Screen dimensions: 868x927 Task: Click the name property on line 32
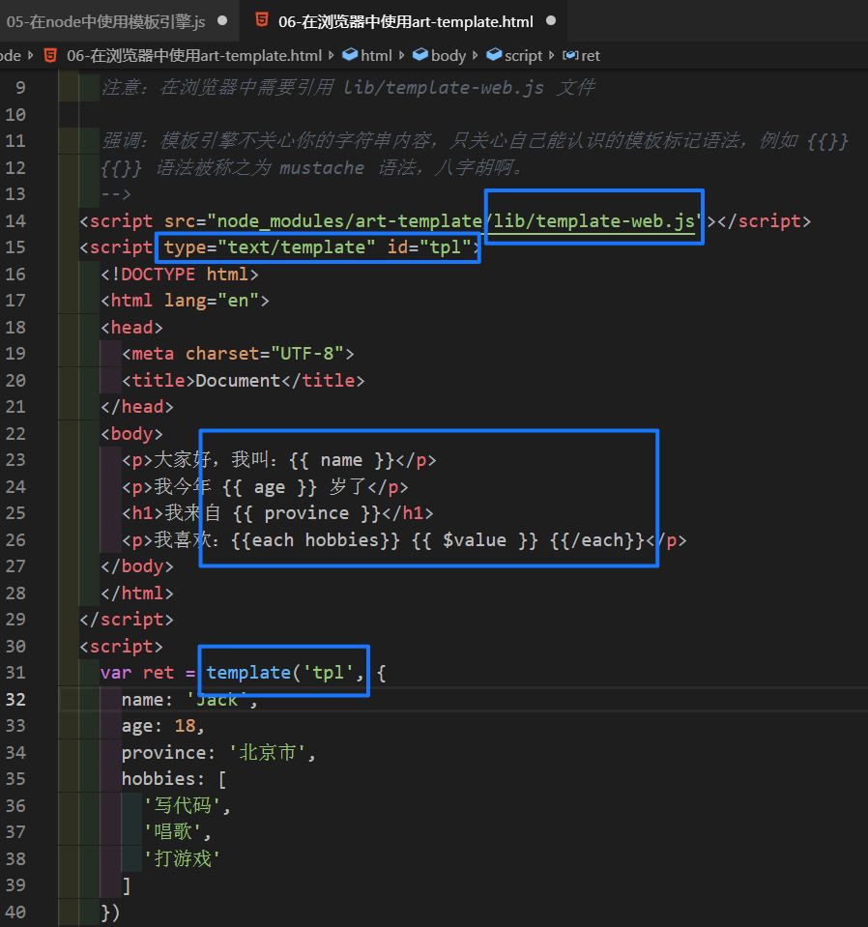click(189, 700)
